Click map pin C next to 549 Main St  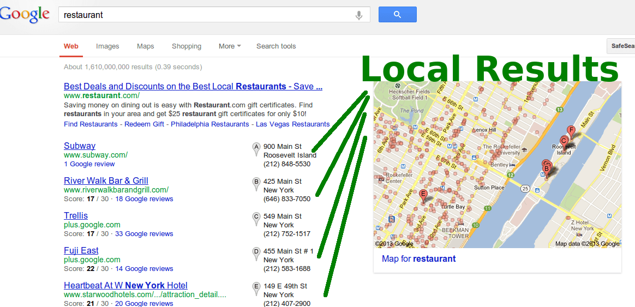(256, 219)
